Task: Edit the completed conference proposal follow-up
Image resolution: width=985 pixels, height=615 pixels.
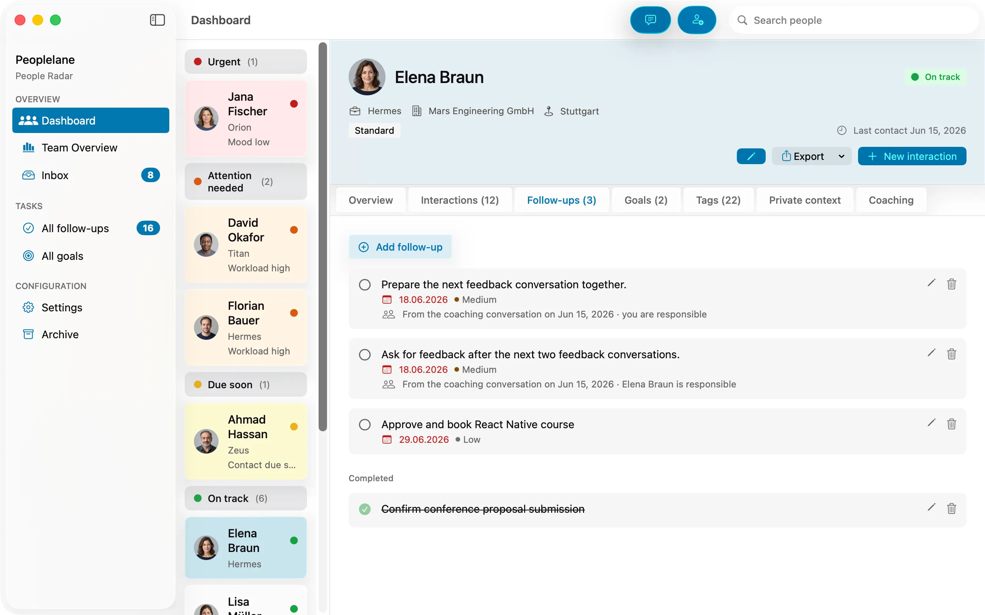Action: click(931, 508)
